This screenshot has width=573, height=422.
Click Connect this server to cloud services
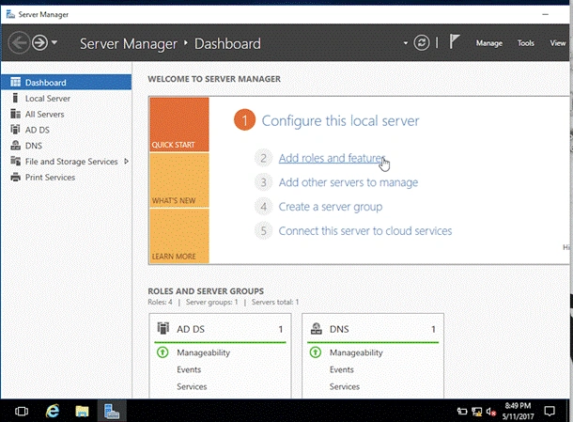coord(365,231)
